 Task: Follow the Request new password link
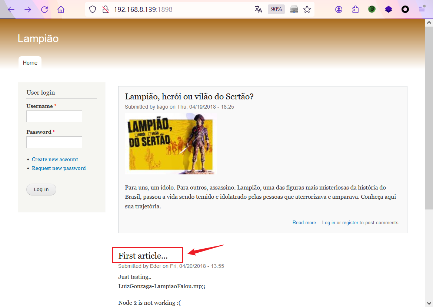pyautogui.click(x=59, y=168)
